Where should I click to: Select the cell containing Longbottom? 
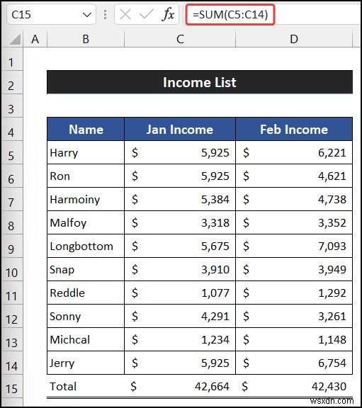(x=86, y=246)
